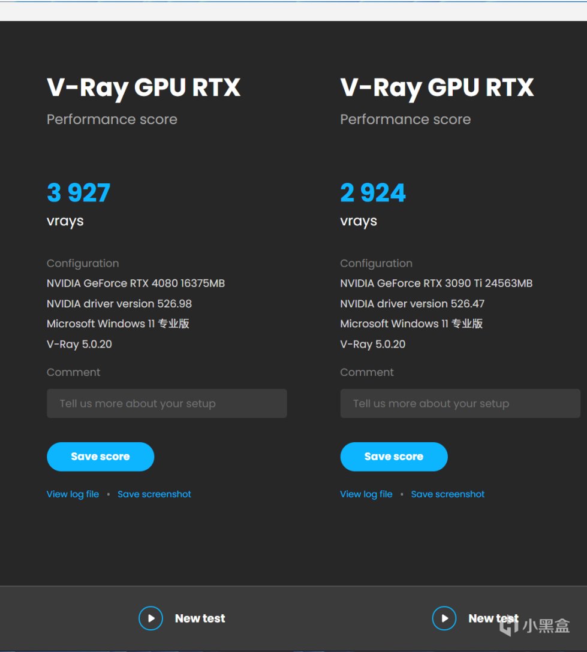Save score for the 2 924 vrays result

[x=393, y=457]
